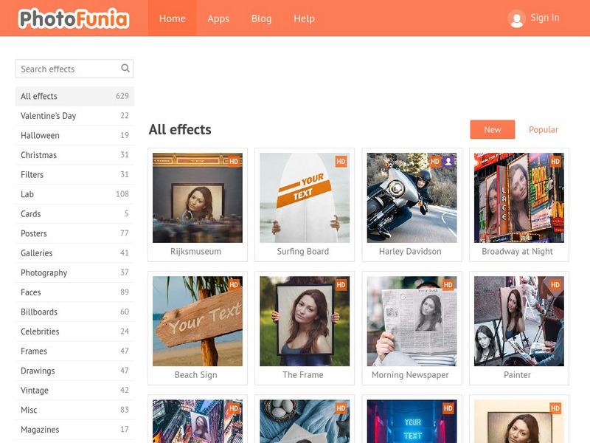Switch to the New effects sorting

point(492,129)
